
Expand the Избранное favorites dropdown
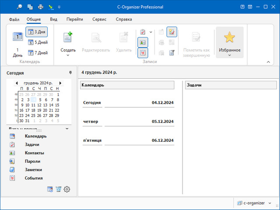[x=230, y=56]
